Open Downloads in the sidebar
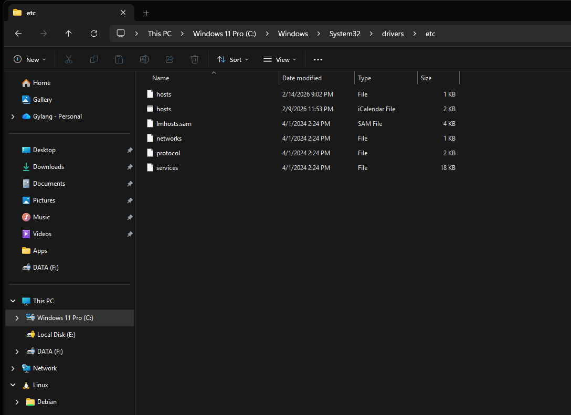This screenshot has width=571, height=415. coord(48,167)
